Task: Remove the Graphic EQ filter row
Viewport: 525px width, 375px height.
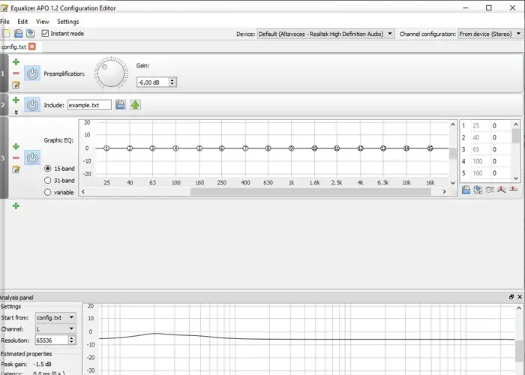Action: coord(16,158)
